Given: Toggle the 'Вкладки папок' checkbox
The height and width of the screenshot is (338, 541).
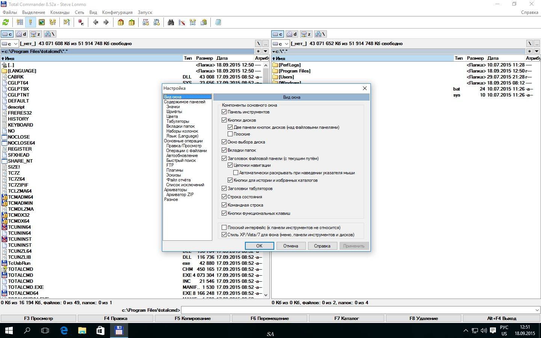Looking at the screenshot, I should pyautogui.click(x=224, y=150).
